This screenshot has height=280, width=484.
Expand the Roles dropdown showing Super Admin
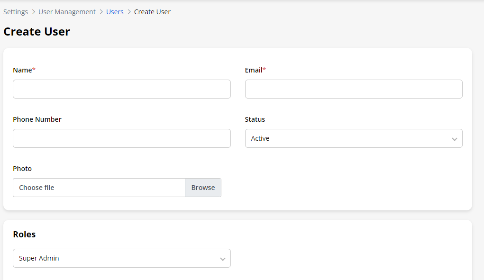(x=121, y=258)
